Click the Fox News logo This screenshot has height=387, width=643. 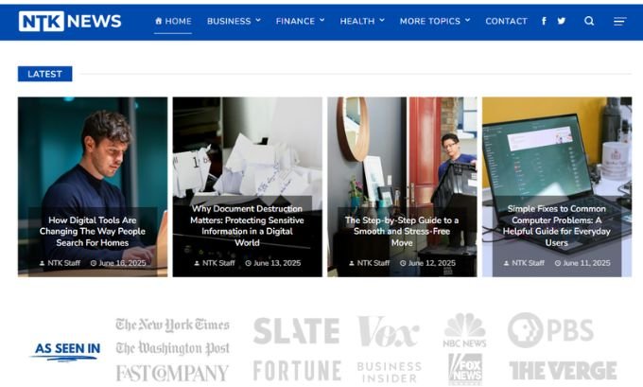tap(465, 369)
